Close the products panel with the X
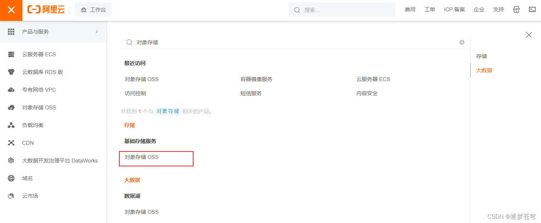This screenshot has width=541, height=223. [529, 35]
